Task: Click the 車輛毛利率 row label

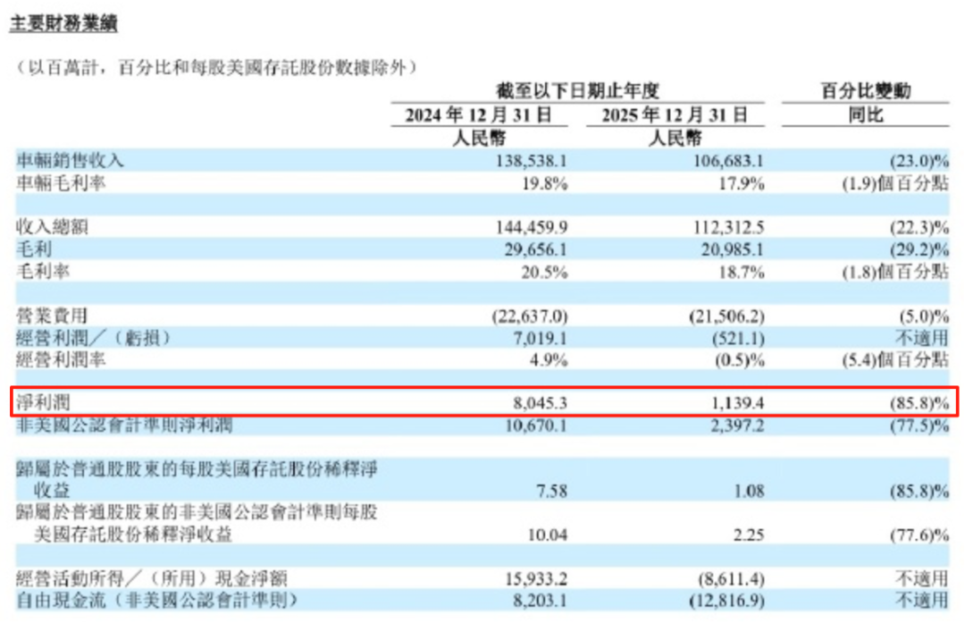Action: pos(62,183)
